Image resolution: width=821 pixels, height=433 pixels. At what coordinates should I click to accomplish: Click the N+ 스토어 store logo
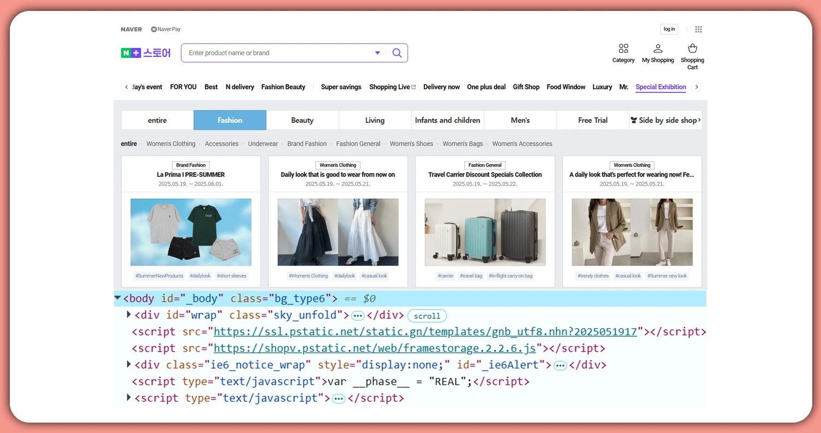coord(145,52)
